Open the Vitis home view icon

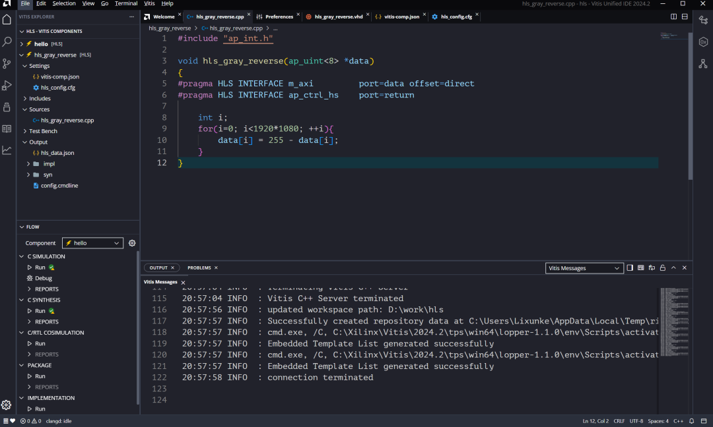[7, 20]
